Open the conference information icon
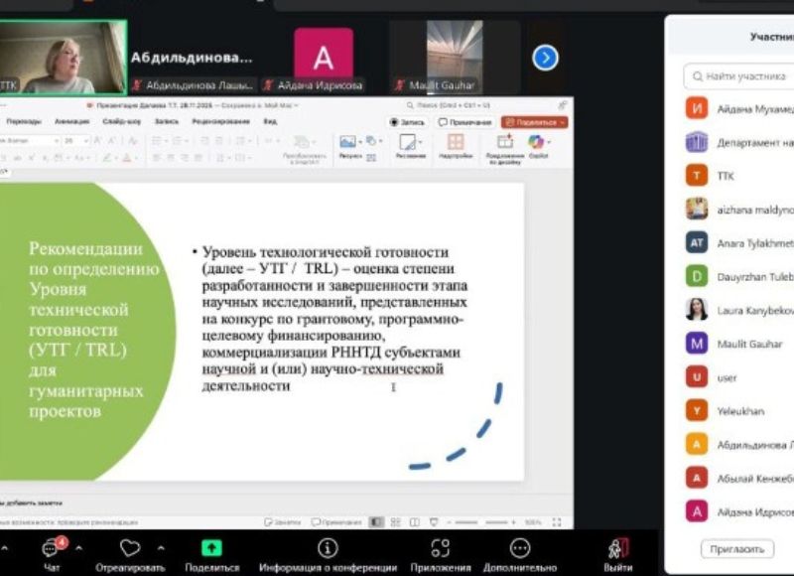 pyautogui.click(x=328, y=548)
